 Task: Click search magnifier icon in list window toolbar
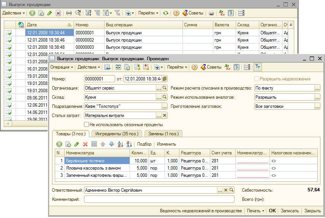point(78,13)
